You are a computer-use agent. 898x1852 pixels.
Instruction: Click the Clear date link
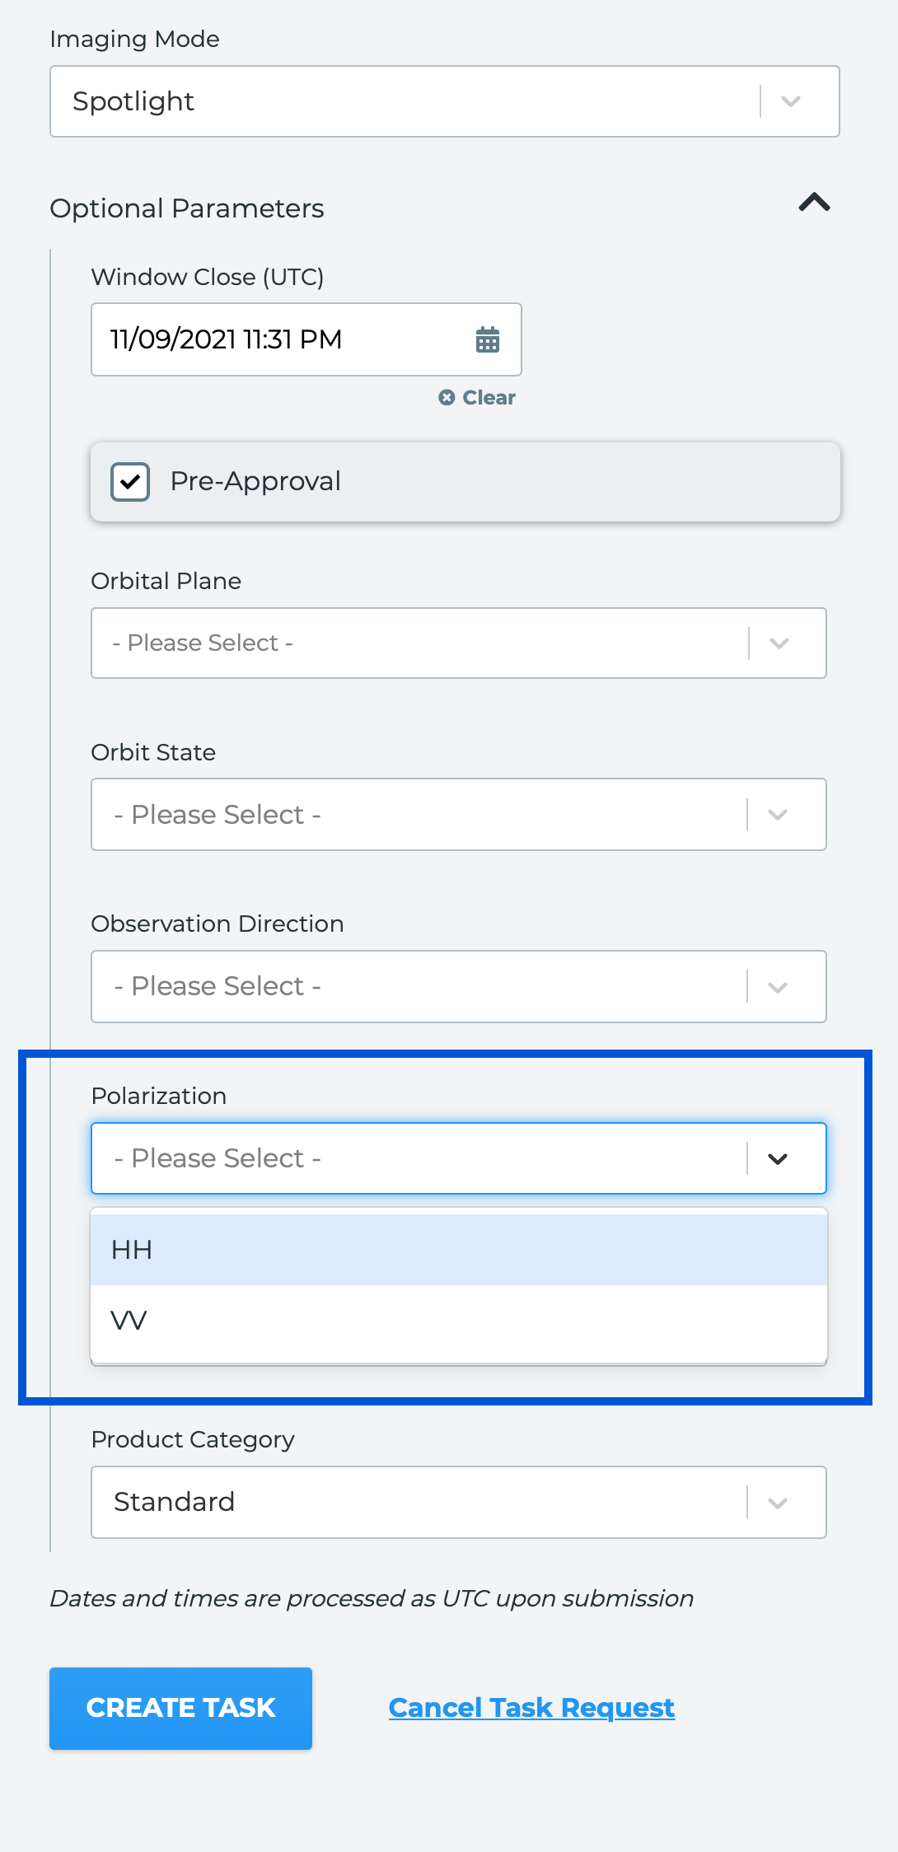(477, 398)
